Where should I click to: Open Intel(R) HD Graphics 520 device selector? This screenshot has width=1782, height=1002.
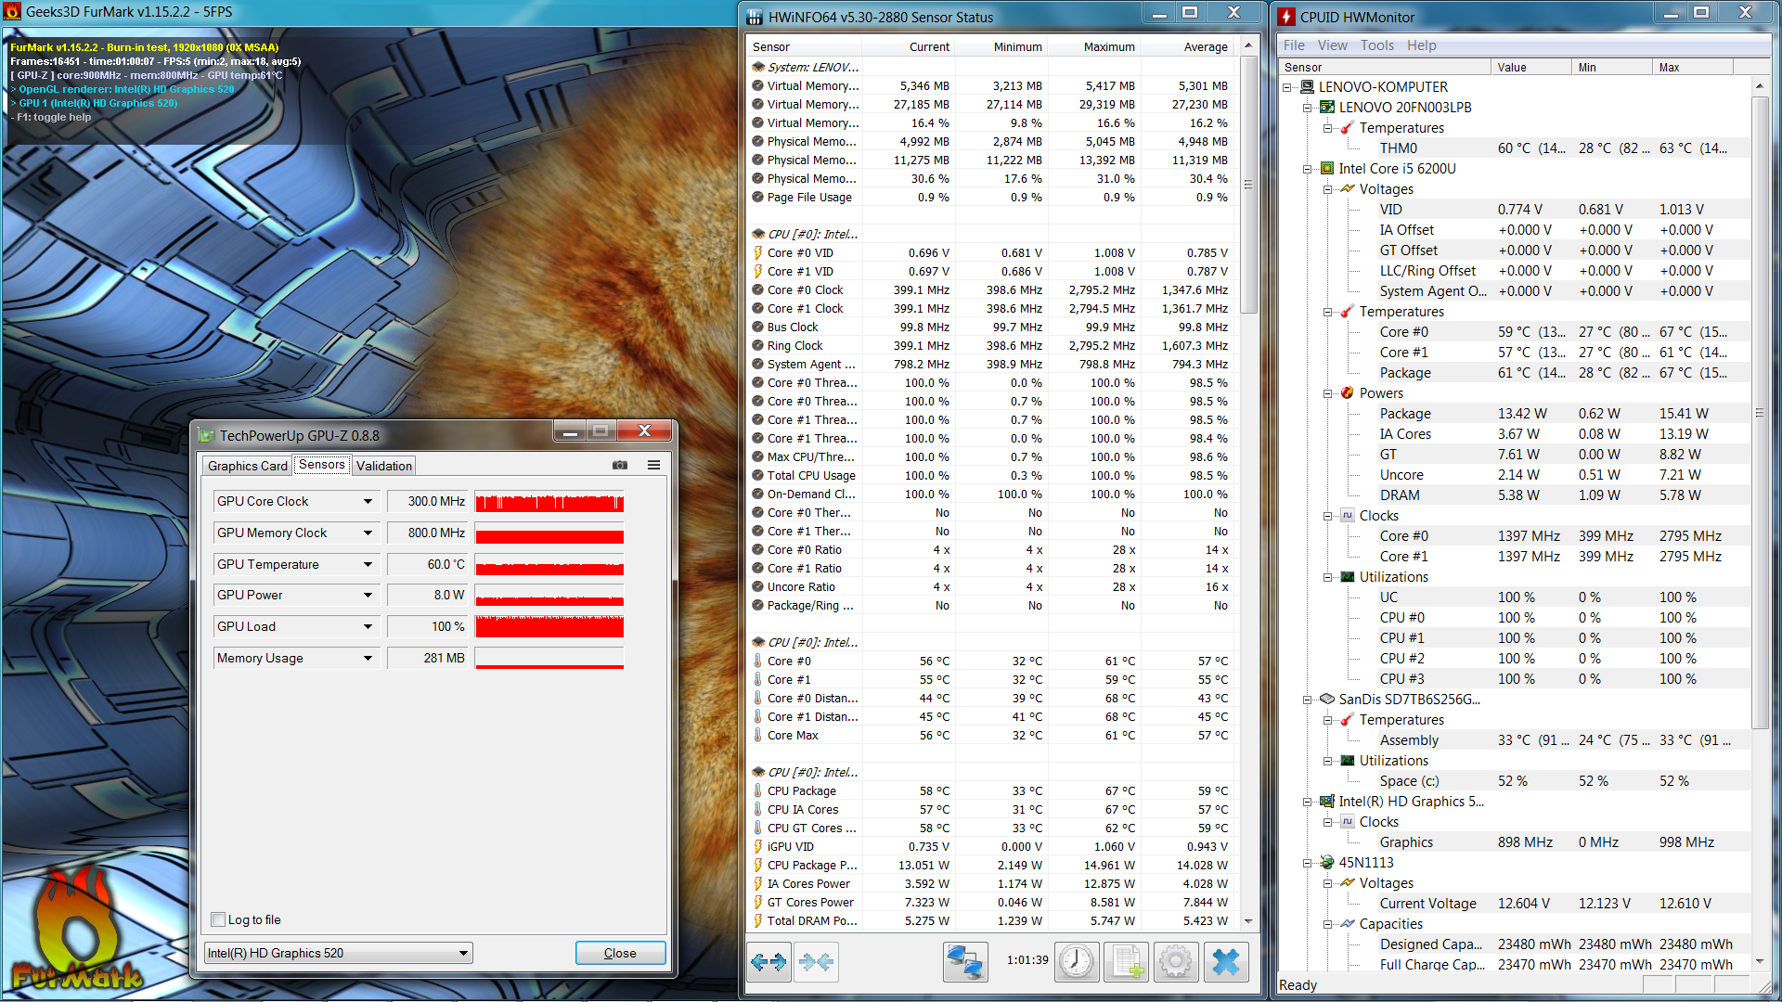click(x=338, y=953)
